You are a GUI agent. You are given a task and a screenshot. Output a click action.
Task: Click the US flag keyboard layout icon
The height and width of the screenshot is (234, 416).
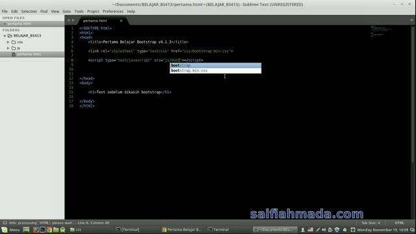click(311, 229)
